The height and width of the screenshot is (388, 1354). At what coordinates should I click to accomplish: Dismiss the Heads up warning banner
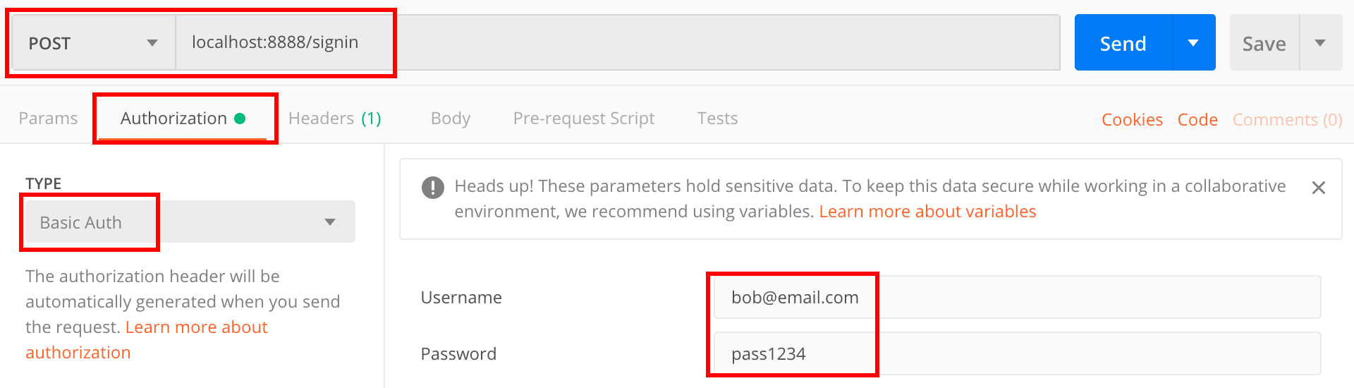tap(1318, 188)
